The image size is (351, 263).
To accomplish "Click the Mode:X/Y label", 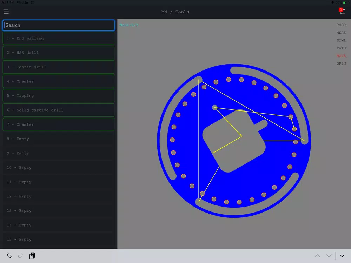I will [129, 25].
